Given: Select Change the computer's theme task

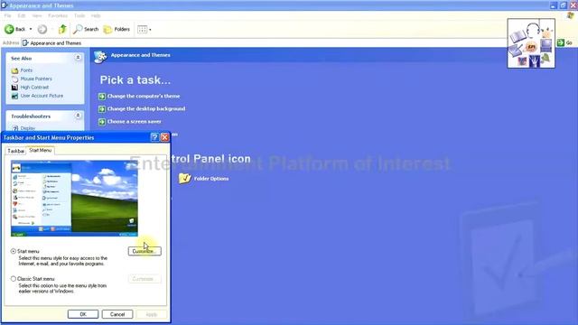Looking at the screenshot, I should [144, 96].
